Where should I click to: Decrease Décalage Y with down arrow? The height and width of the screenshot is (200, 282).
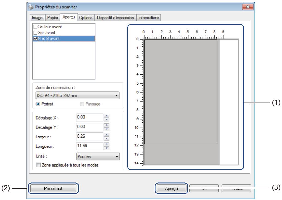[x=107, y=129]
